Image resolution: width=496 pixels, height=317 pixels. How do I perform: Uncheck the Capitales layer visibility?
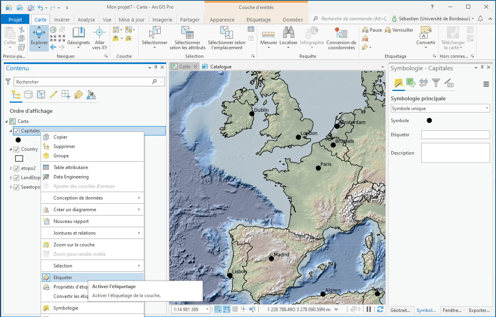click(16, 131)
